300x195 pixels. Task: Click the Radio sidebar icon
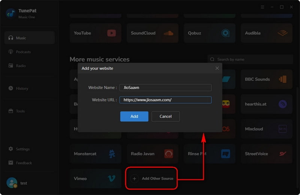point(11,65)
